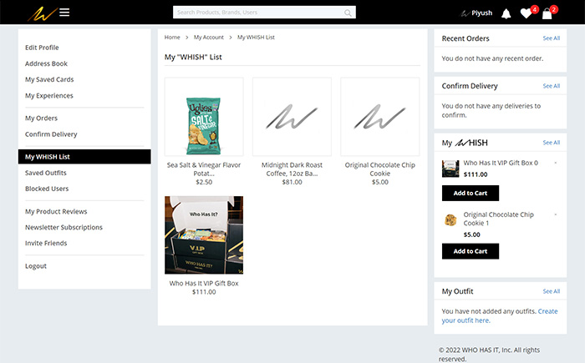The height and width of the screenshot is (363, 585).
Task: Open the wishlist heart icon
Action: click(526, 13)
